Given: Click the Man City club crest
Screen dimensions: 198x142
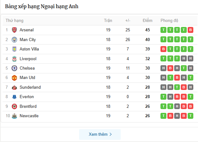Looking at the screenshot, I should [14, 39].
